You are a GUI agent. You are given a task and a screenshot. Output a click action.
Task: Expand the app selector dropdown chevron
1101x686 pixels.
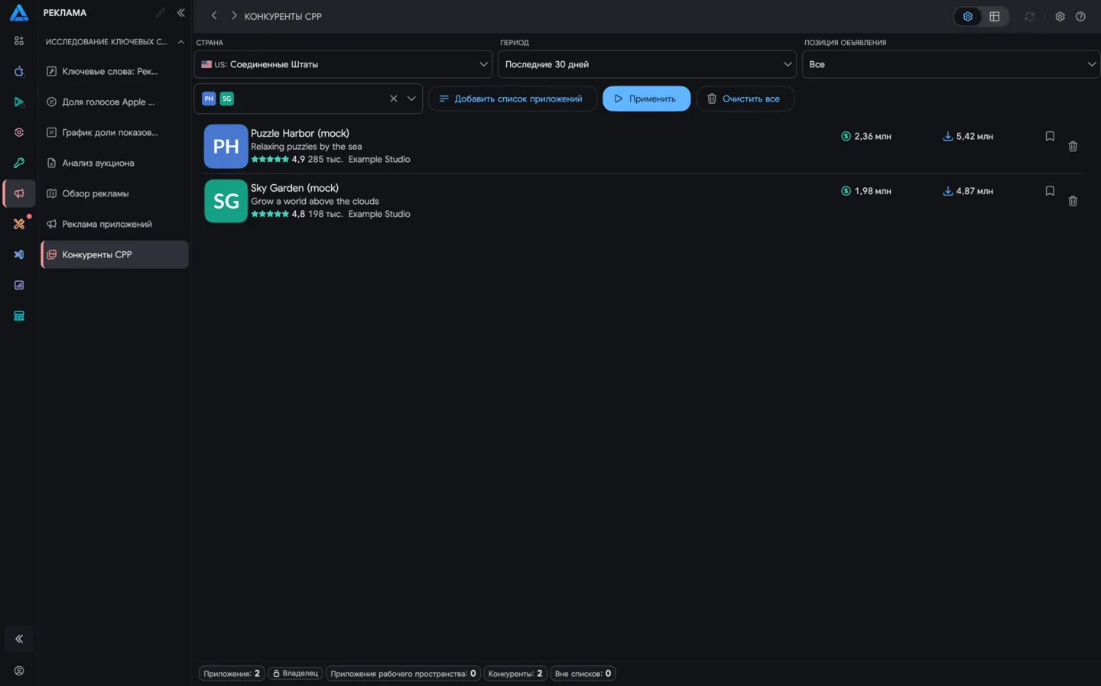pos(411,99)
